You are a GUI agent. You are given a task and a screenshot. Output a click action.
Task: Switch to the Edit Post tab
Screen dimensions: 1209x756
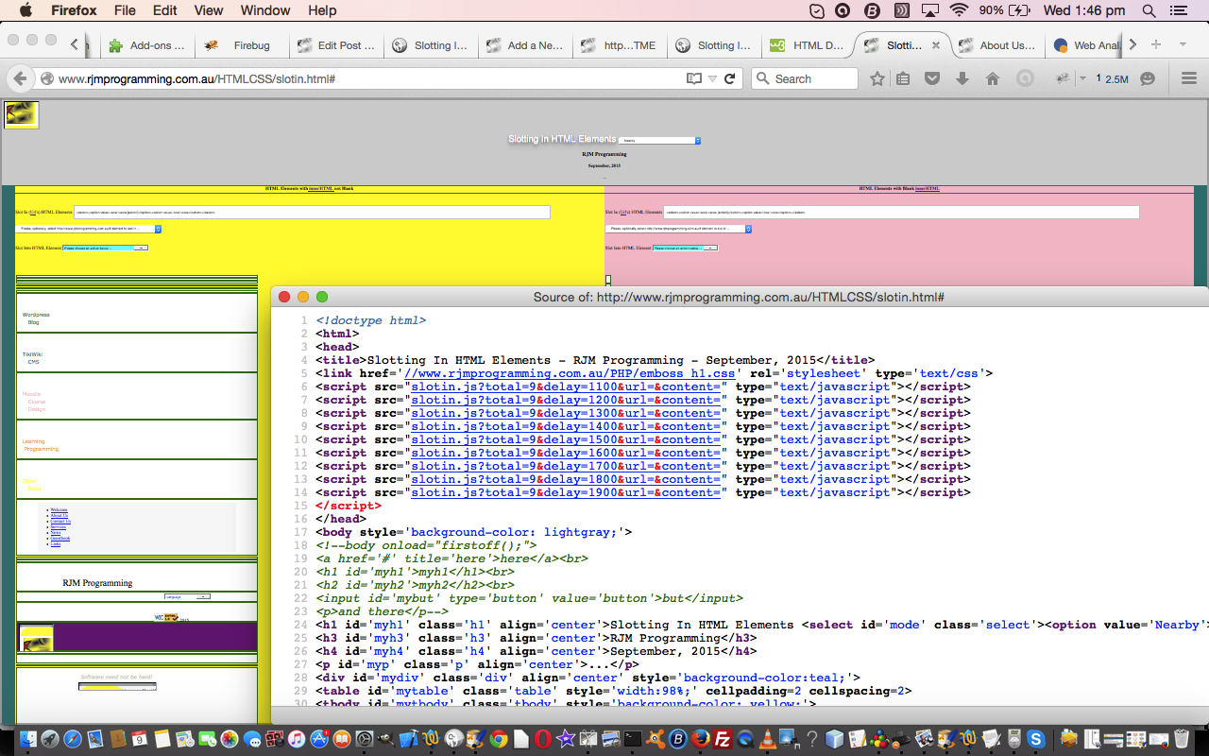pyautogui.click(x=335, y=45)
